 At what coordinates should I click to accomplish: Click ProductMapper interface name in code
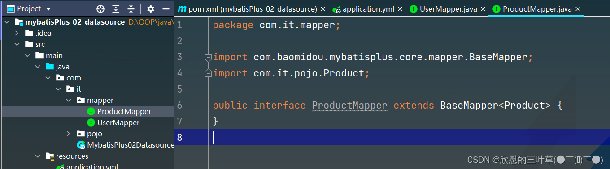(349, 106)
